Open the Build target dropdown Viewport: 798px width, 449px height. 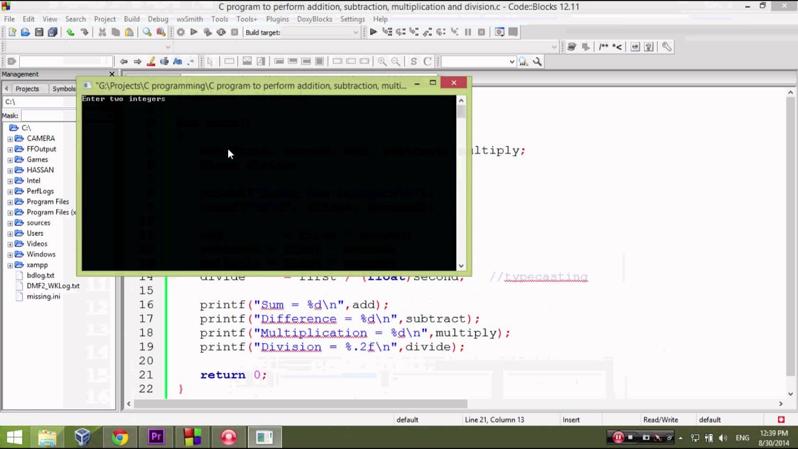356,32
